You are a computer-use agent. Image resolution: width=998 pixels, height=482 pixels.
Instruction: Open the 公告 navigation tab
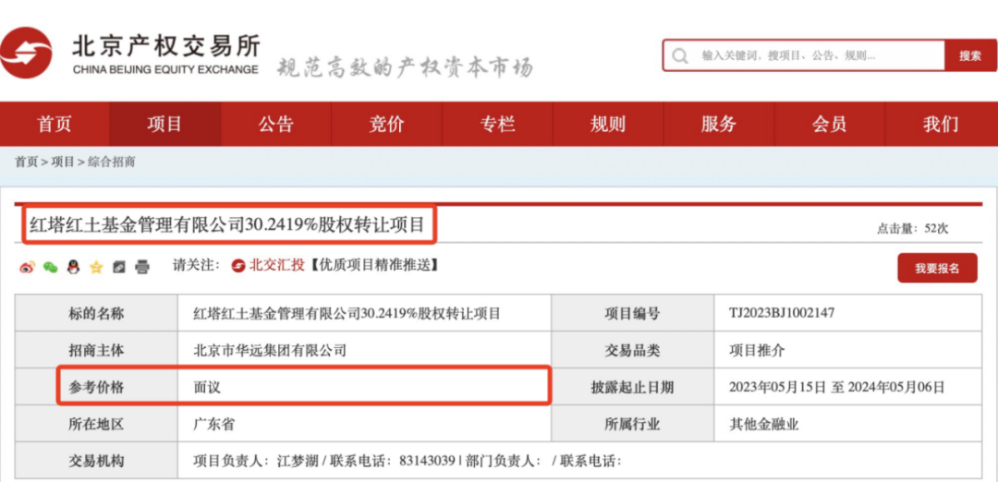[275, 124]
